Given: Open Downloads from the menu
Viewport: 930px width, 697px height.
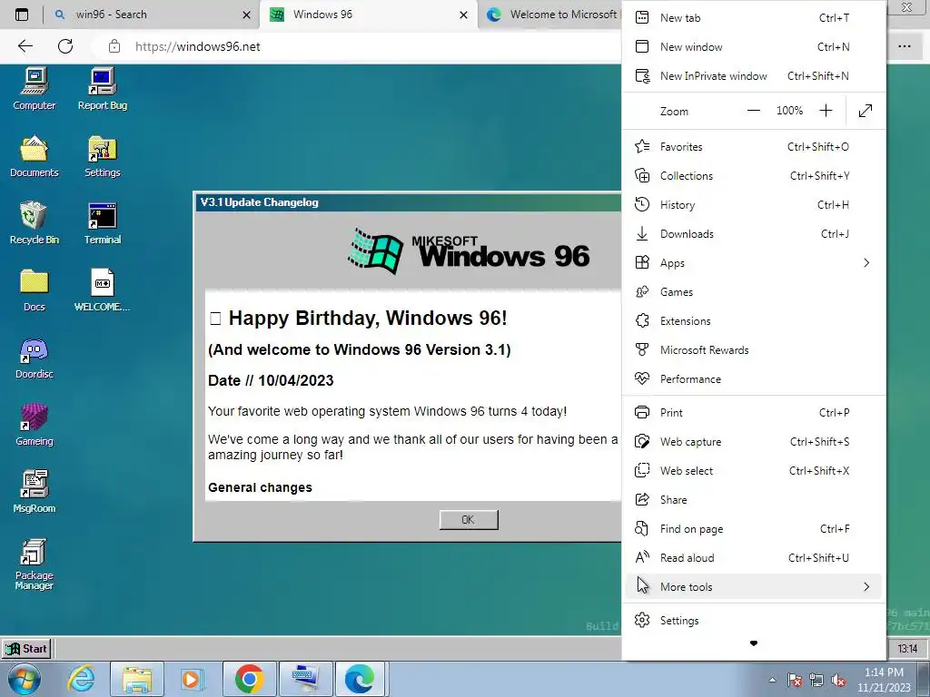Looking at the screenshot, I should coord(754,233).
